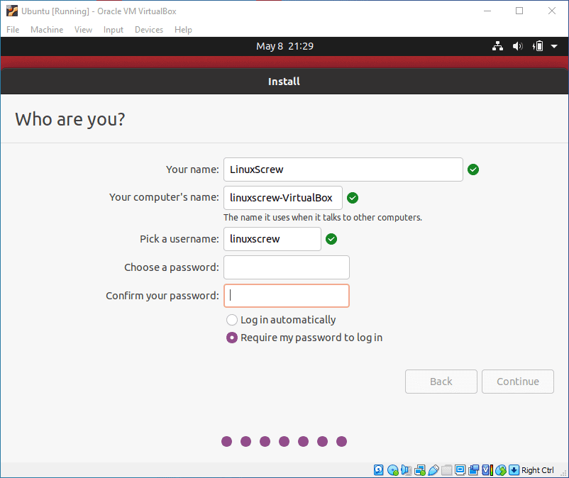Click the keyboard capture arrow icon
The width and height of the screenshot is (569, 478).
[x=514, y=470]
